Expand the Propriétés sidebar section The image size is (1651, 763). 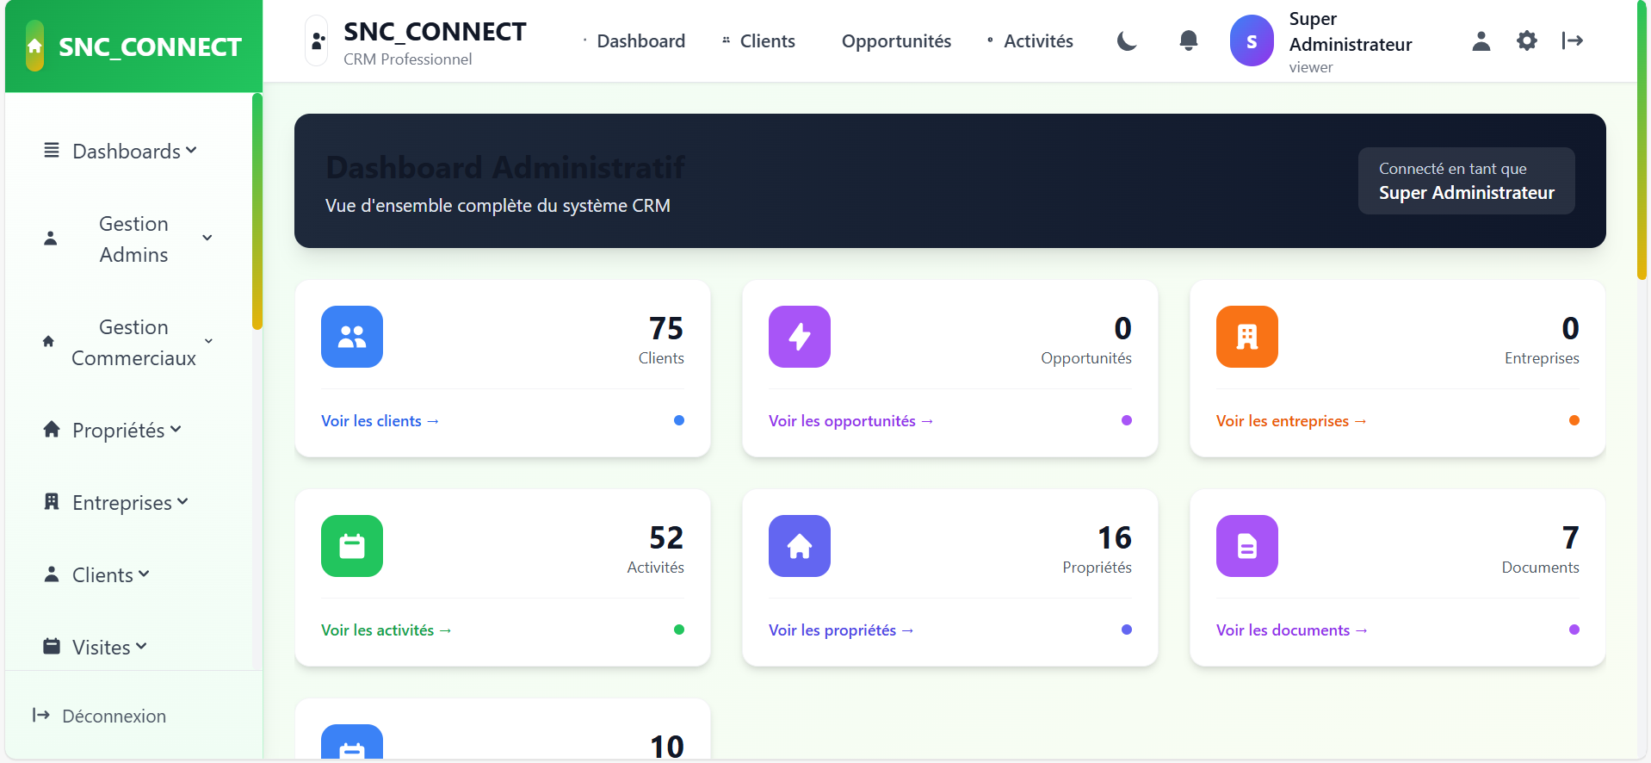pyautogui.click(x=114, y=430)
